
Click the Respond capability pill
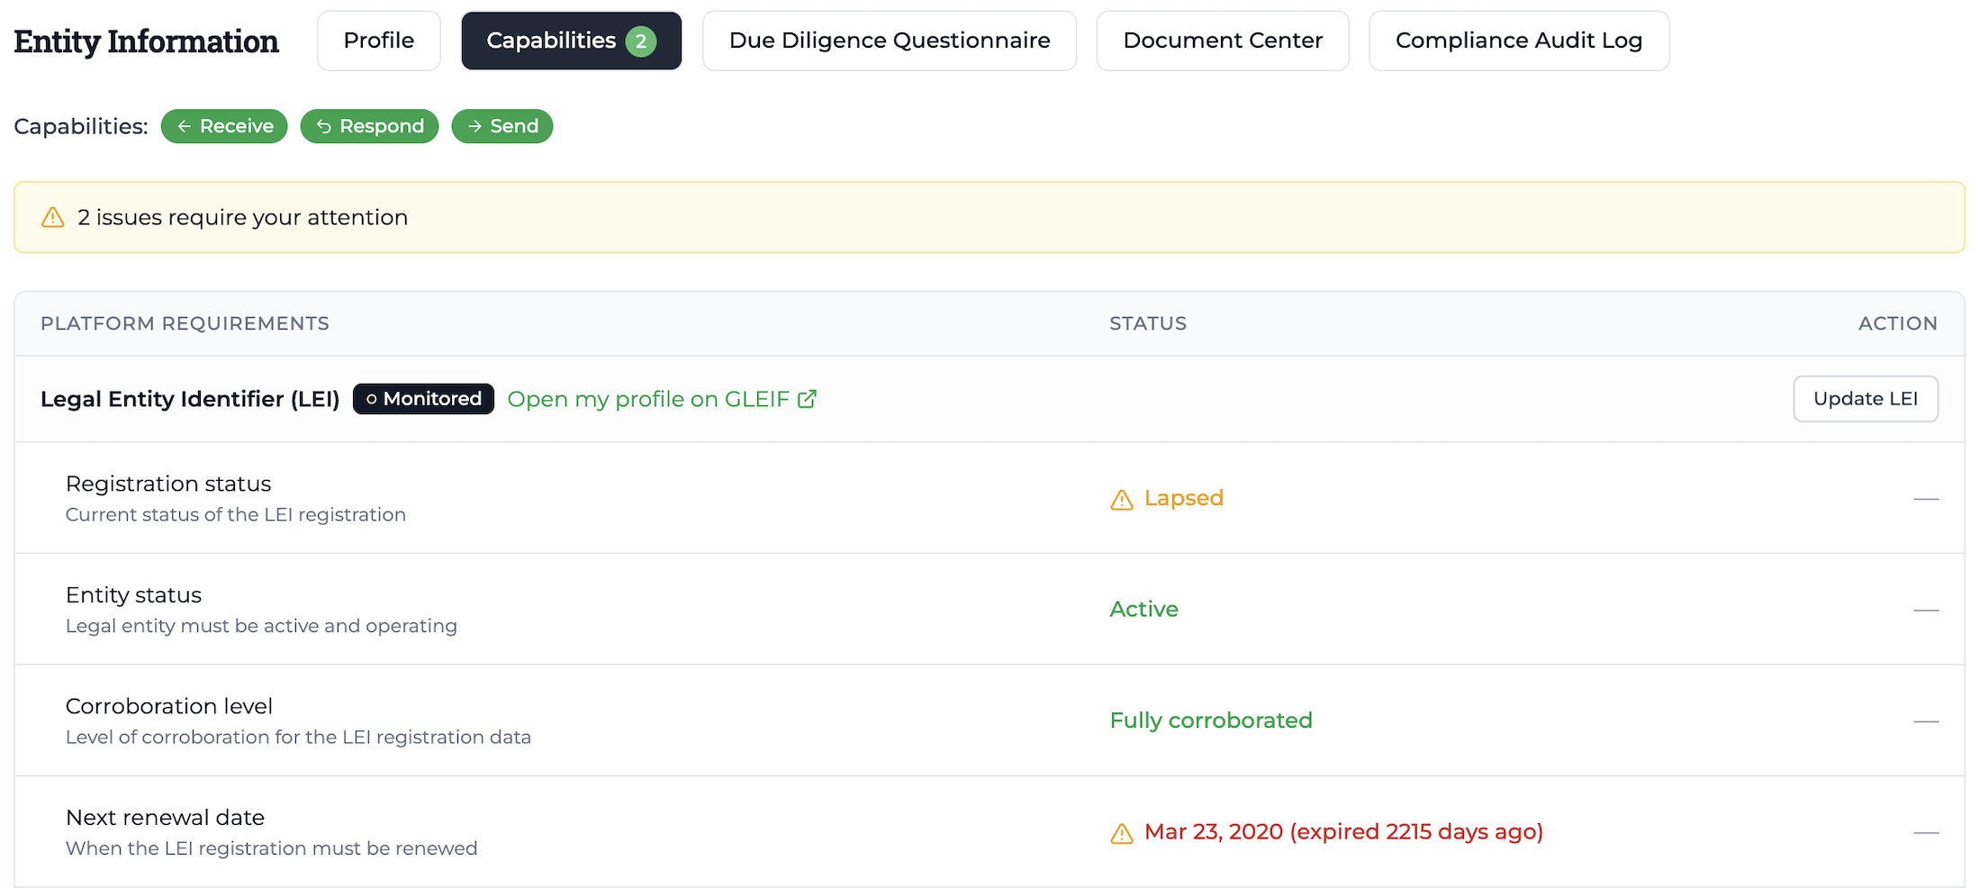click(x=369, y=126)
